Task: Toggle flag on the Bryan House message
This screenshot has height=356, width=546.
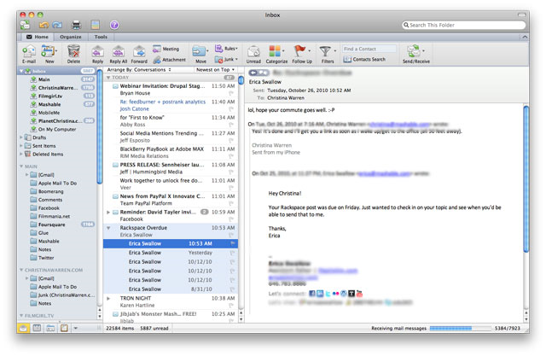Action: coord(231,93)
